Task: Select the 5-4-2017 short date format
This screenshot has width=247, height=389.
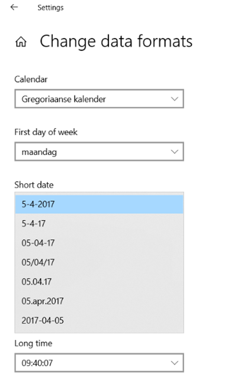Action: tap(99, 204)
